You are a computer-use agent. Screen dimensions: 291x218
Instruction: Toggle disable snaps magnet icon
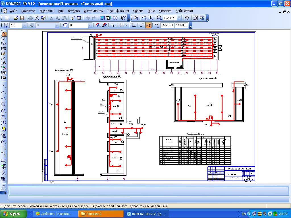point(105,25)
